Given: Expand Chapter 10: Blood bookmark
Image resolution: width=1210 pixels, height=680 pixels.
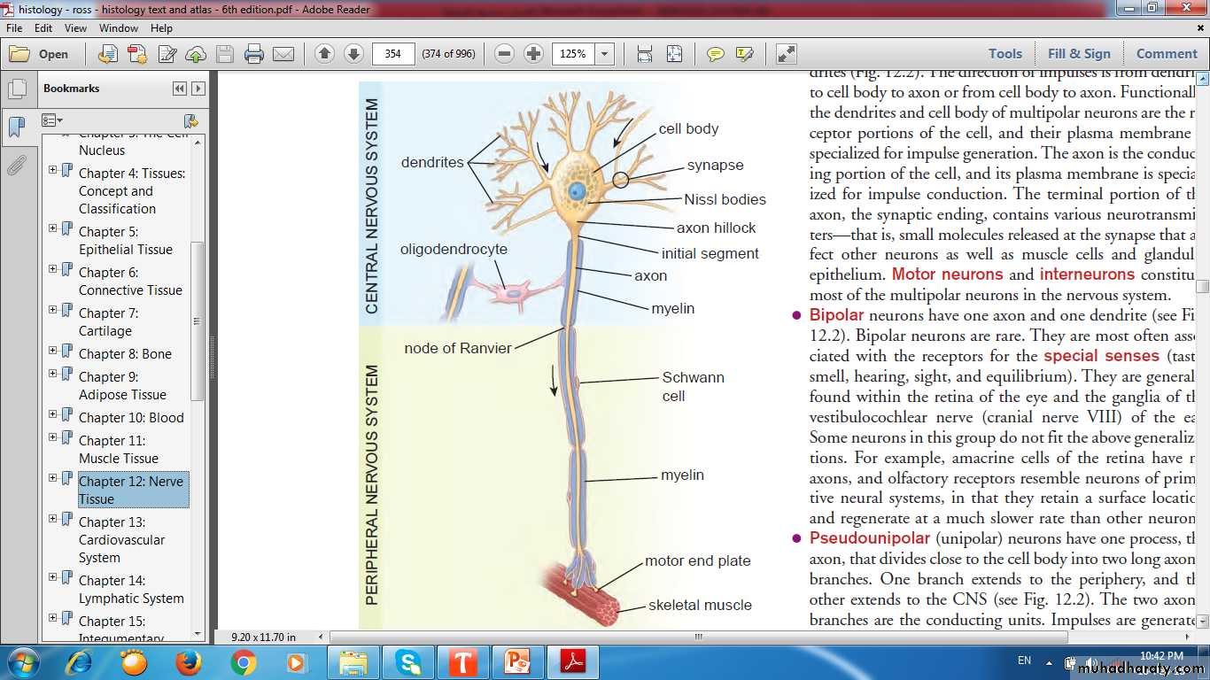Looking at the screenshot, I should click(53, 413).
